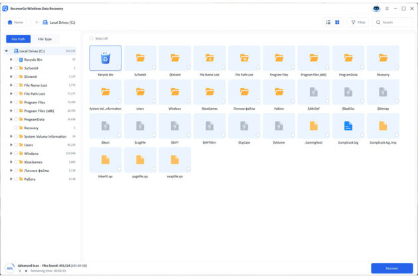This screenshot has width=418, height=278.
Task: Expand the Работа tree node
Action: pyautogui.click(x=11, y=179)
